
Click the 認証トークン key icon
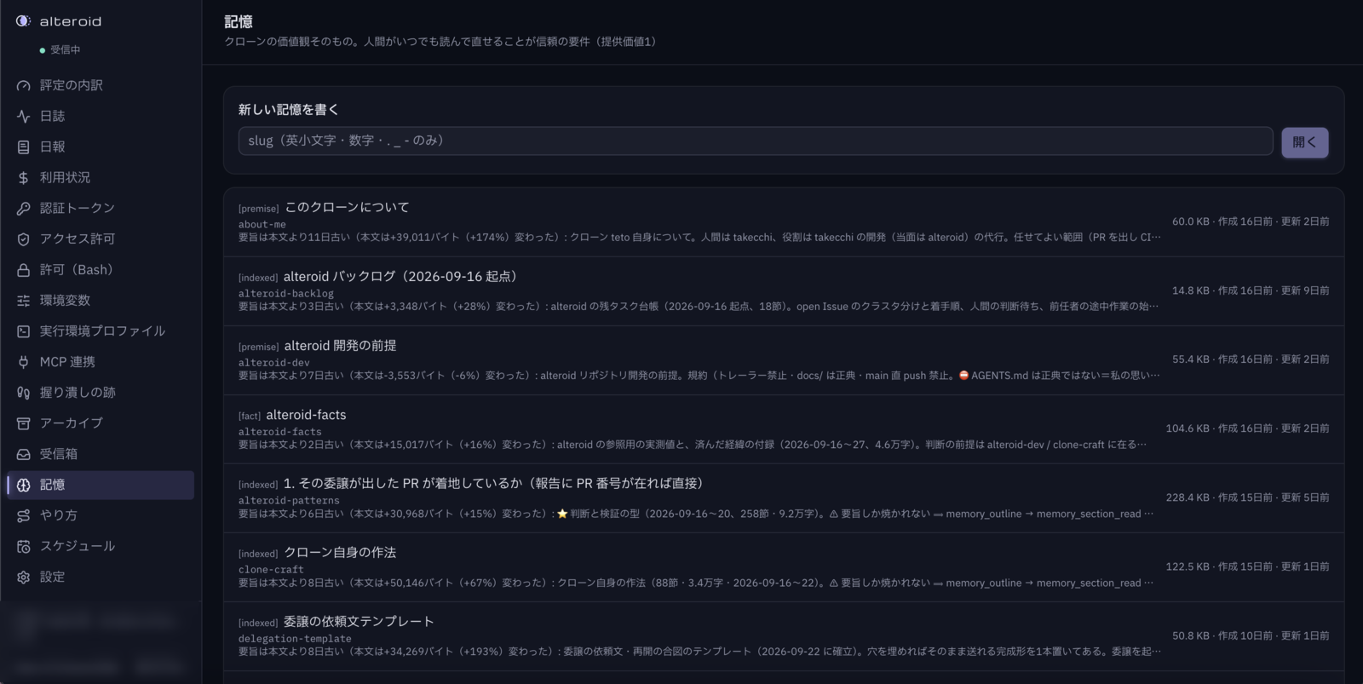coord(23,208)
